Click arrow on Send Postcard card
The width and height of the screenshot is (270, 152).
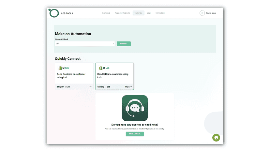90,87
